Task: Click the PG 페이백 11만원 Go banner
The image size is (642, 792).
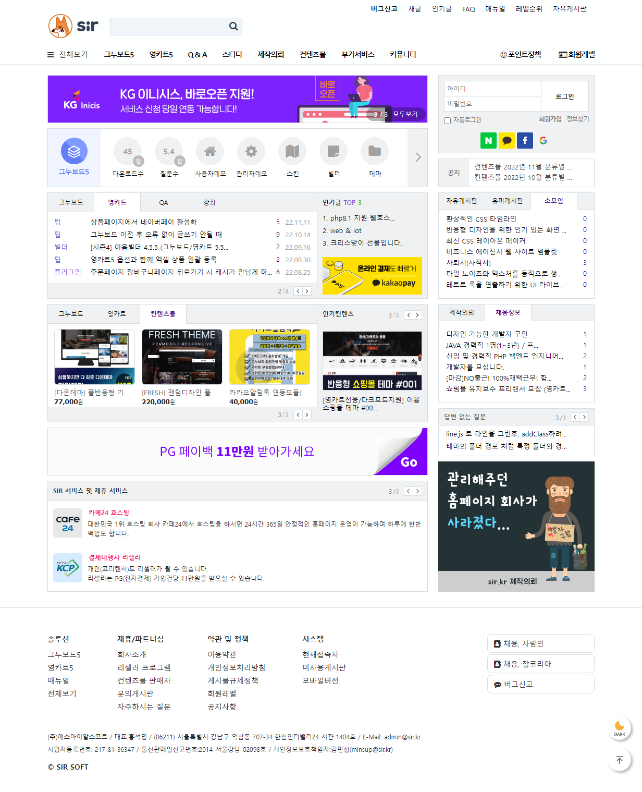Action: click(x=238, y=452)
